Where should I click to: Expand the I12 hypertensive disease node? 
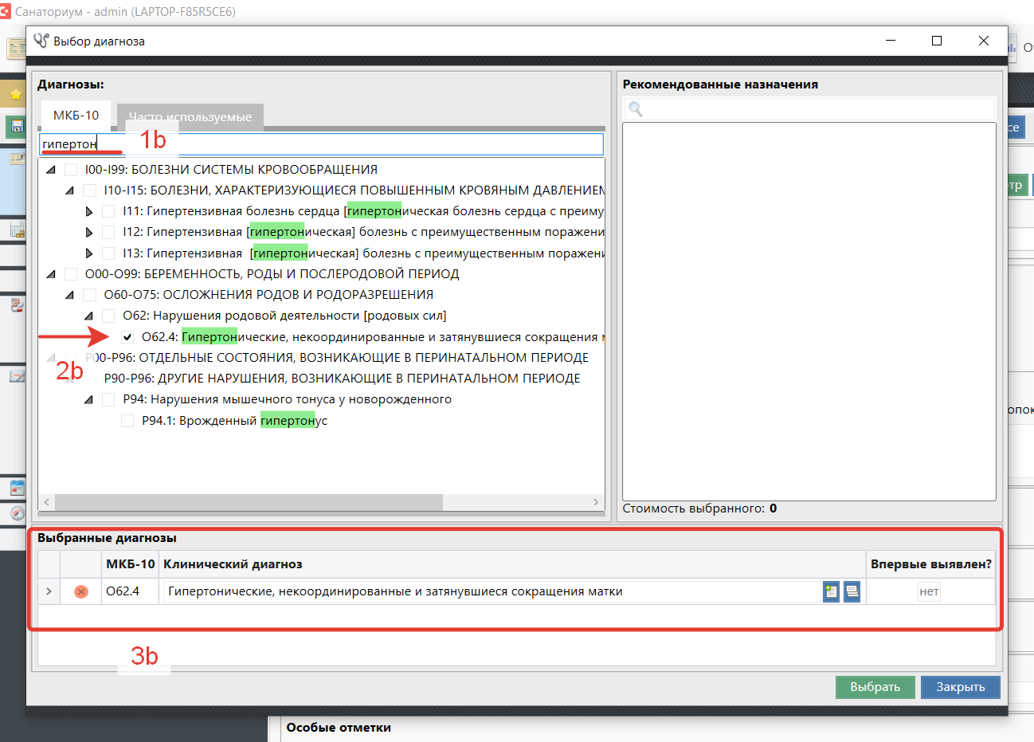(89, 232)
